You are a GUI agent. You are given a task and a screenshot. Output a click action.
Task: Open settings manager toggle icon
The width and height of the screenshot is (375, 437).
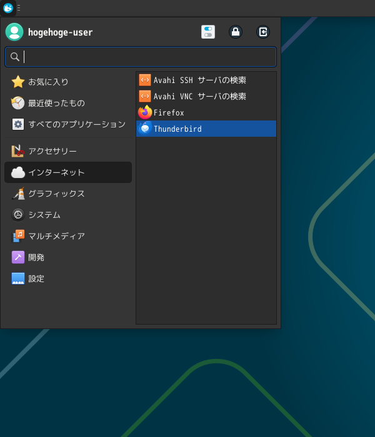[x=208, y=32]
